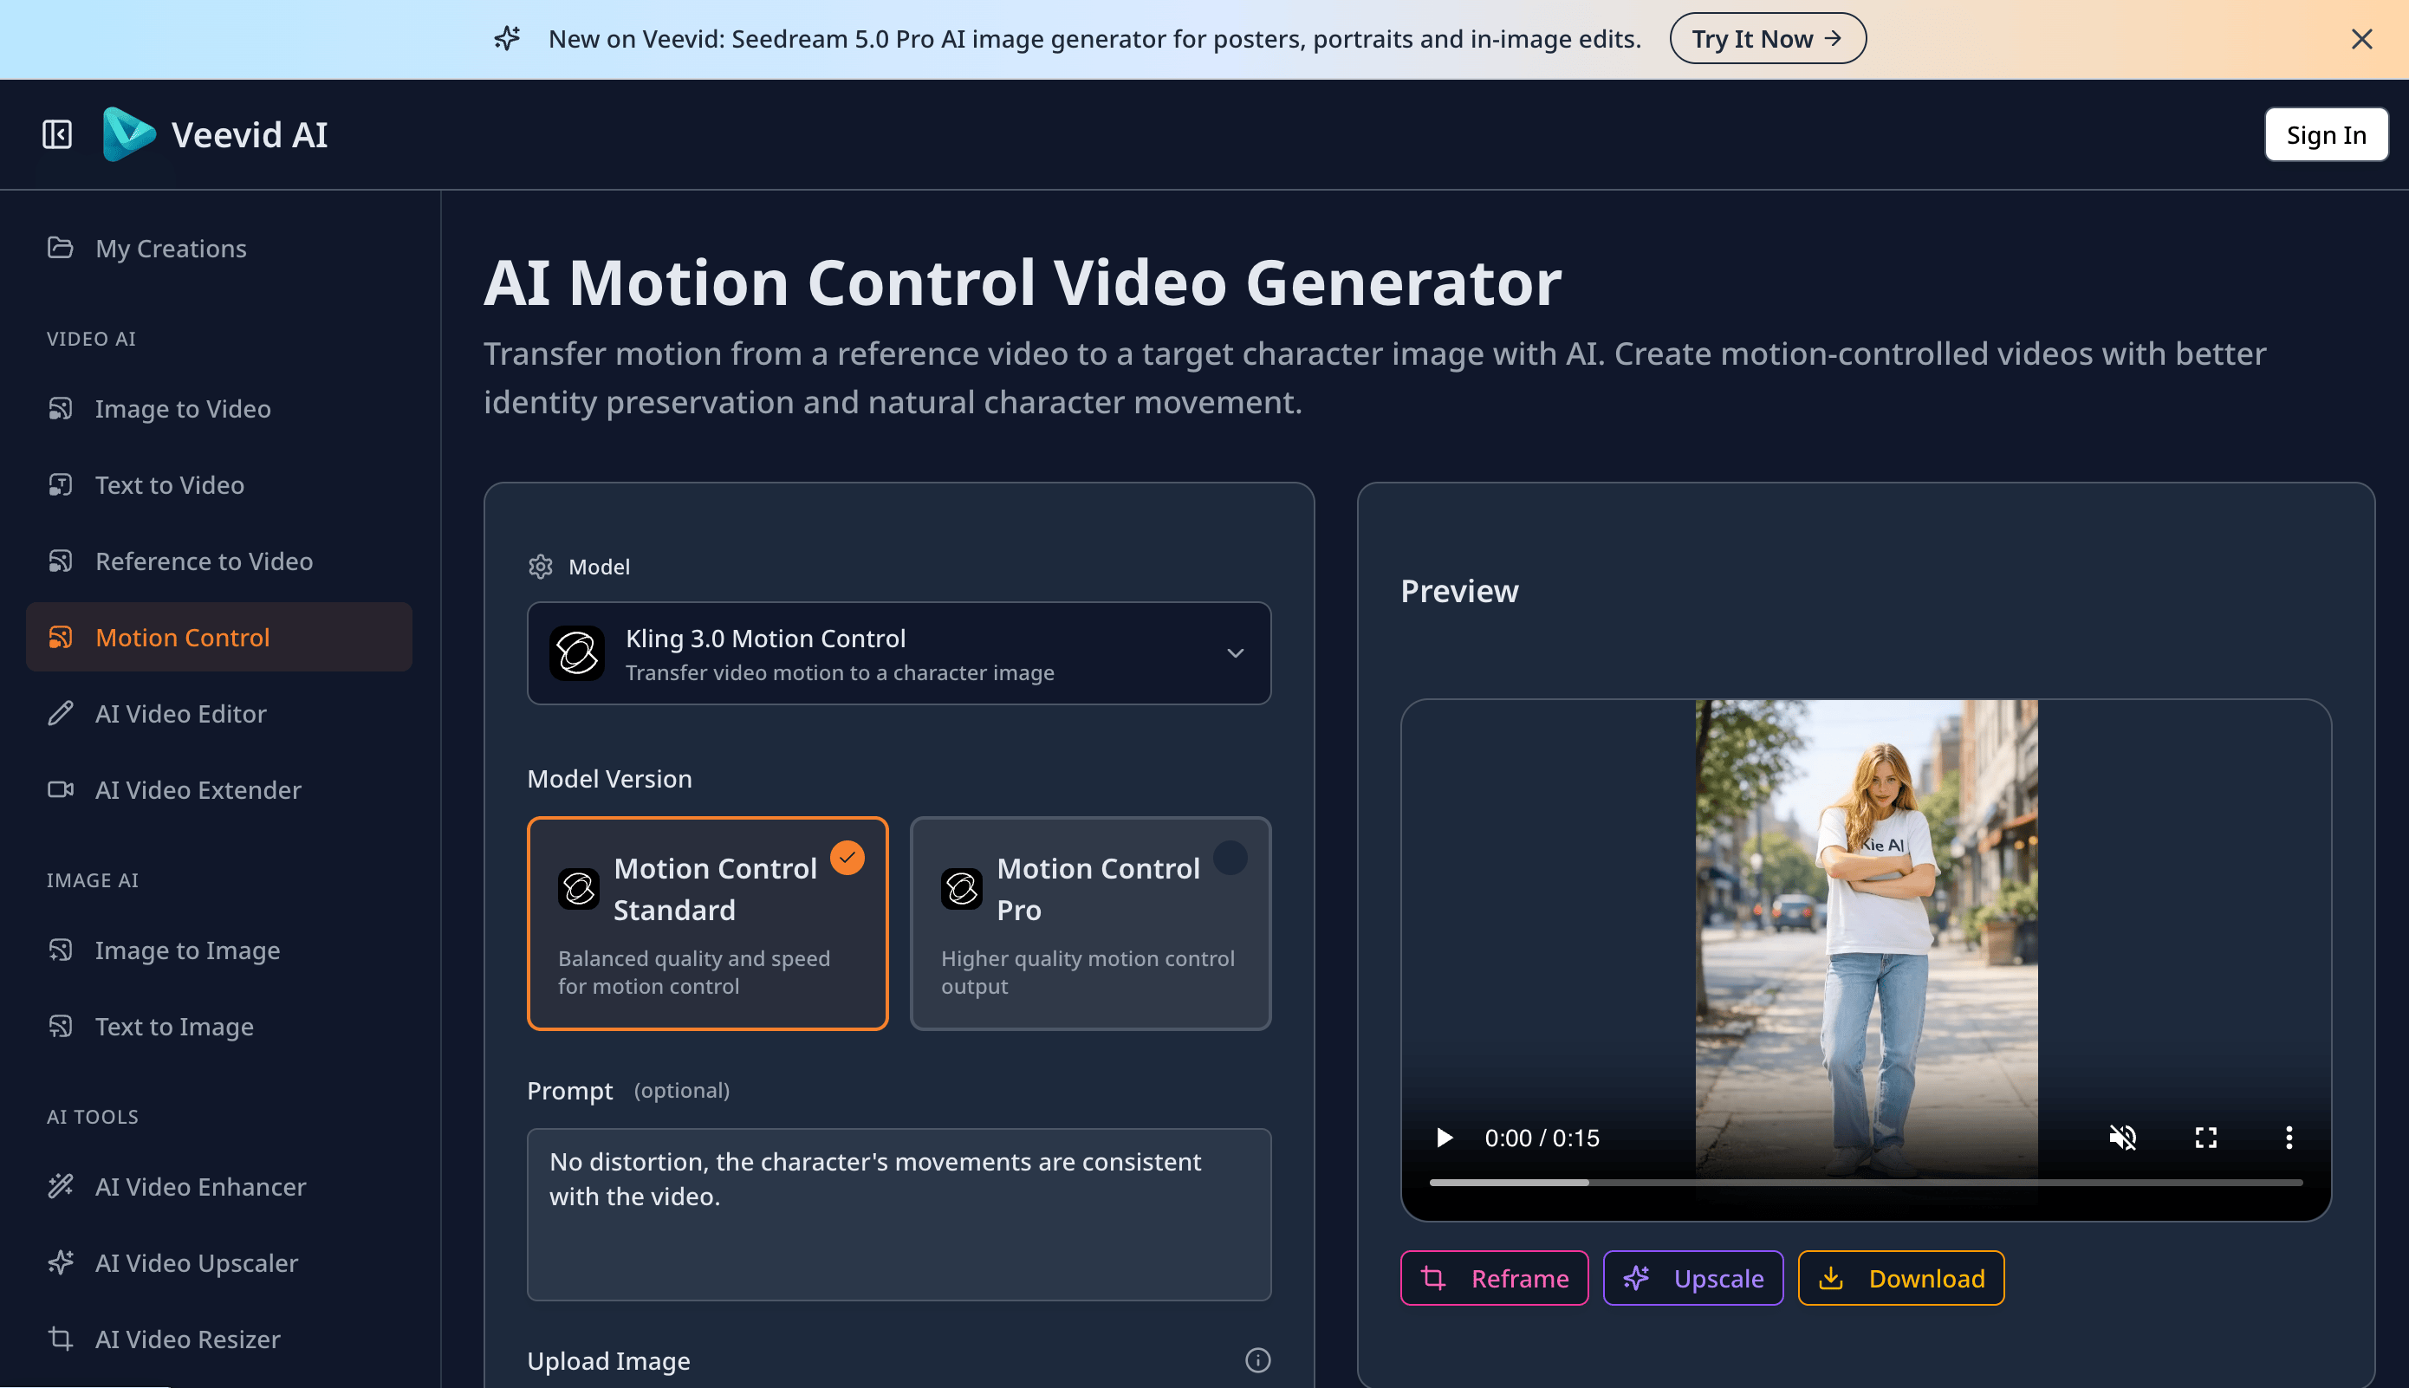Open AI Video Enhancer
The height and width of the screenshot is (1388, 2409).
tap(219, 1187)
